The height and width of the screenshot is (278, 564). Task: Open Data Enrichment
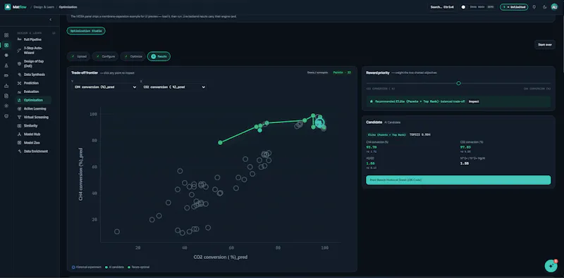(x=36, y=151)
